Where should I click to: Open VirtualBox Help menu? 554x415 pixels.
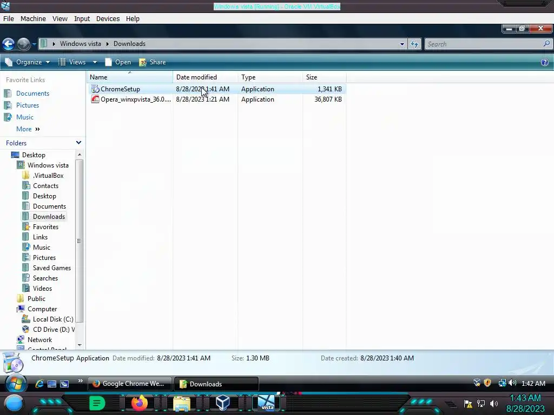coord(133,19)
